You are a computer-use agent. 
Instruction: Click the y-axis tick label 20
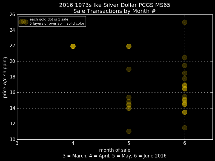[x=12, y=61]
